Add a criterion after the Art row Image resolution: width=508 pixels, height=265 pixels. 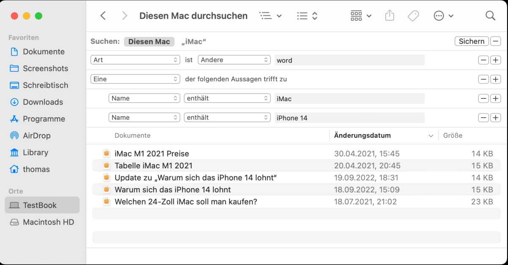click(495, 60)
